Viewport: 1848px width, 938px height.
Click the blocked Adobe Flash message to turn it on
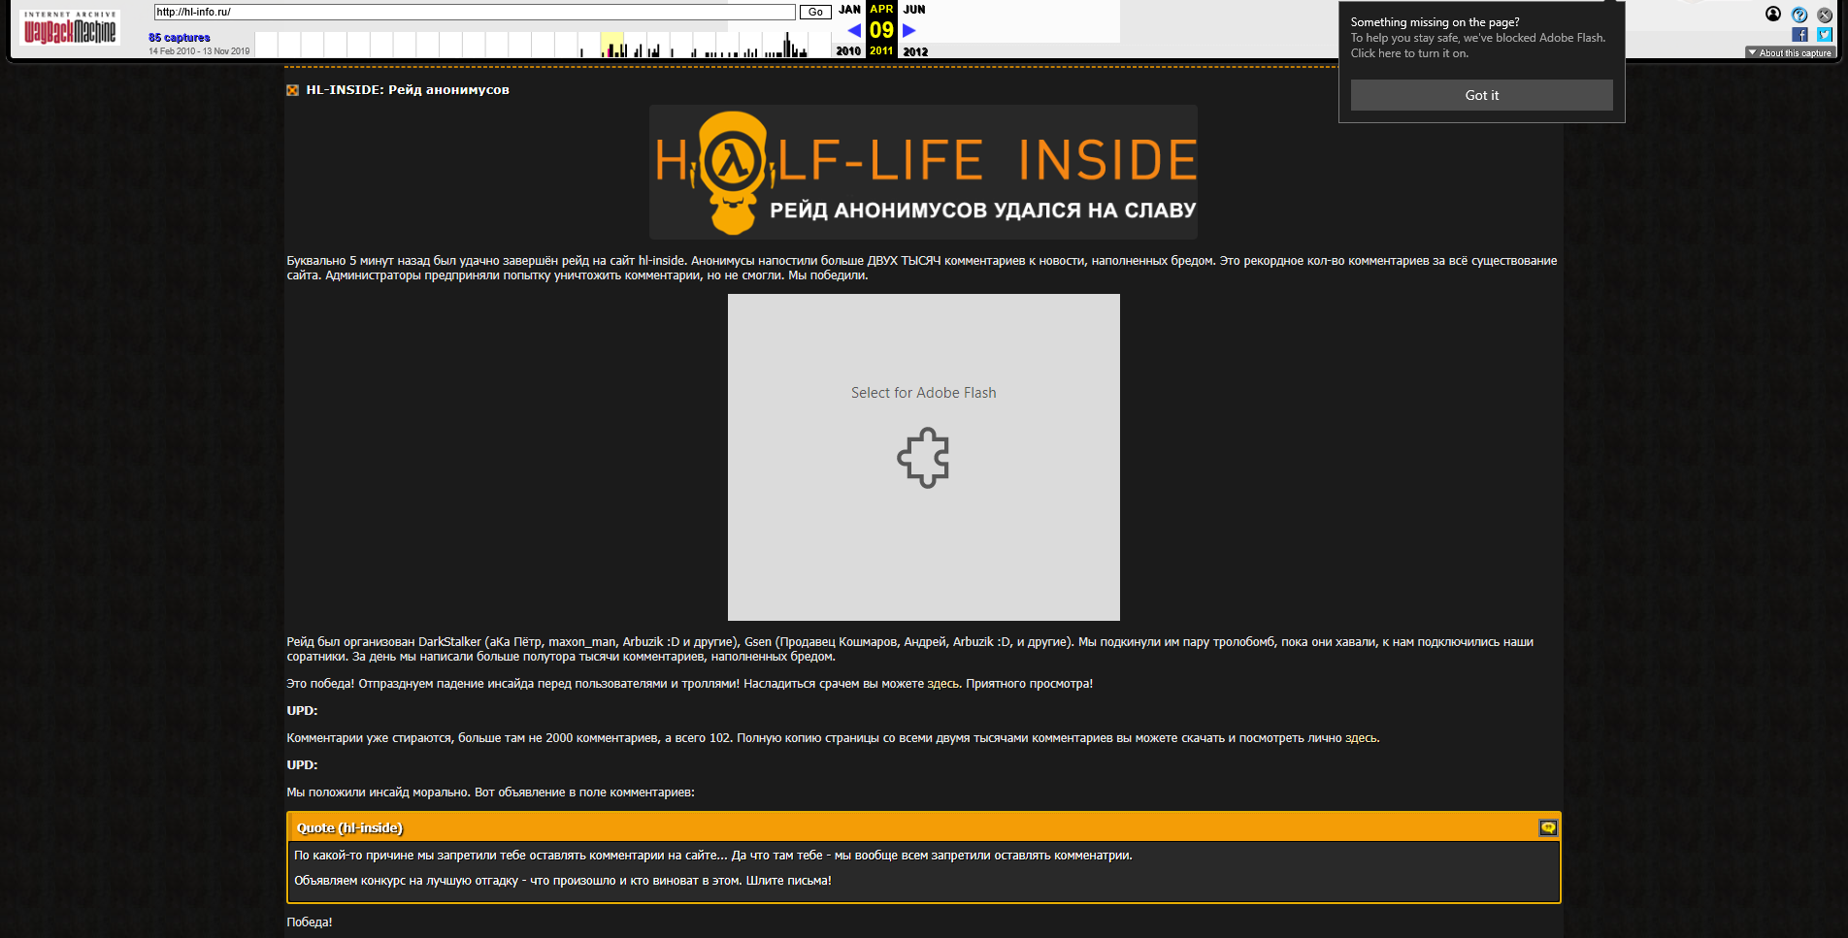(1477, 46)
